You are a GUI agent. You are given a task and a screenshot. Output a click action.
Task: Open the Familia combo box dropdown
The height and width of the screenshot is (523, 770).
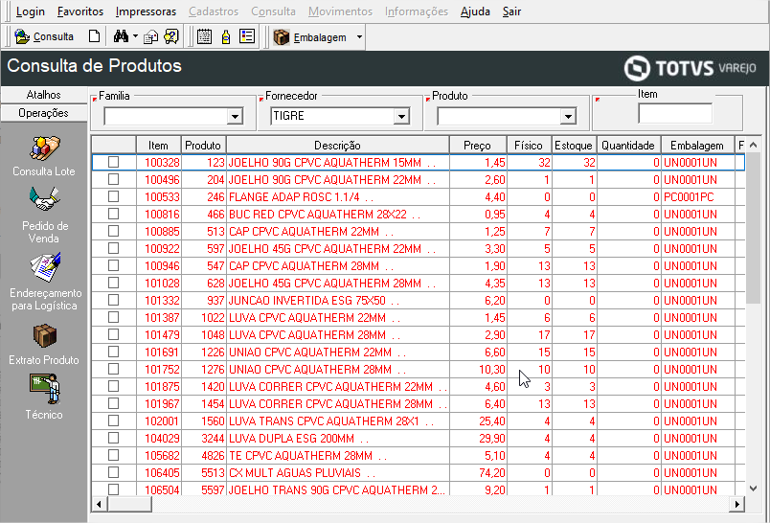pos(236,117)
